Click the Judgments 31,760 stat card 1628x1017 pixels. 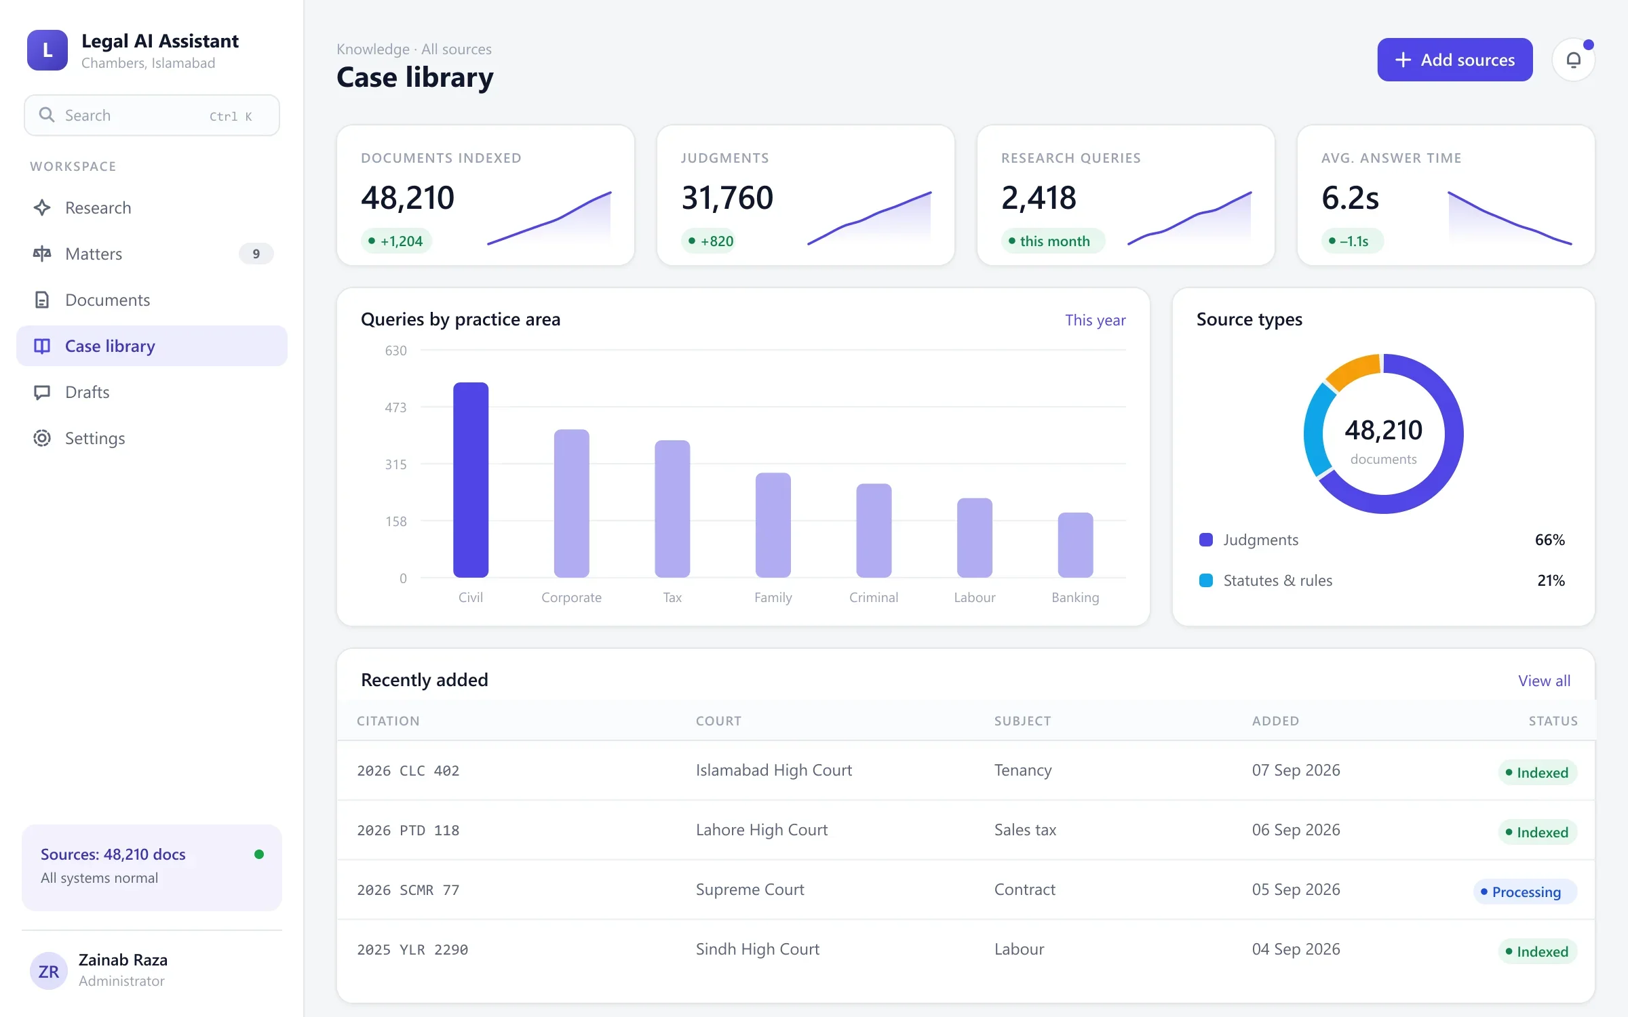(x=806, y=195)
